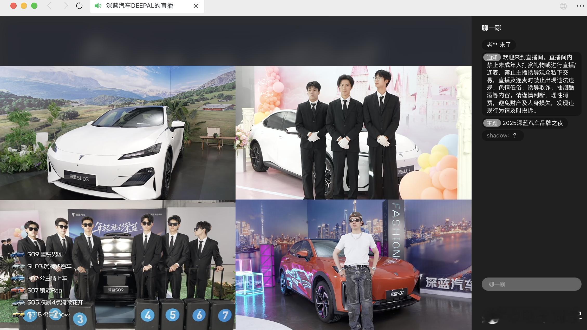
Task: Click S07 销冠Rap in overlay list
Action: point(44,290)
